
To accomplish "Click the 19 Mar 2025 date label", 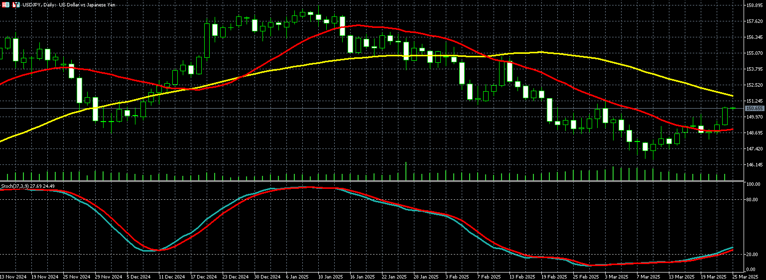I will [x=713, y=277].
